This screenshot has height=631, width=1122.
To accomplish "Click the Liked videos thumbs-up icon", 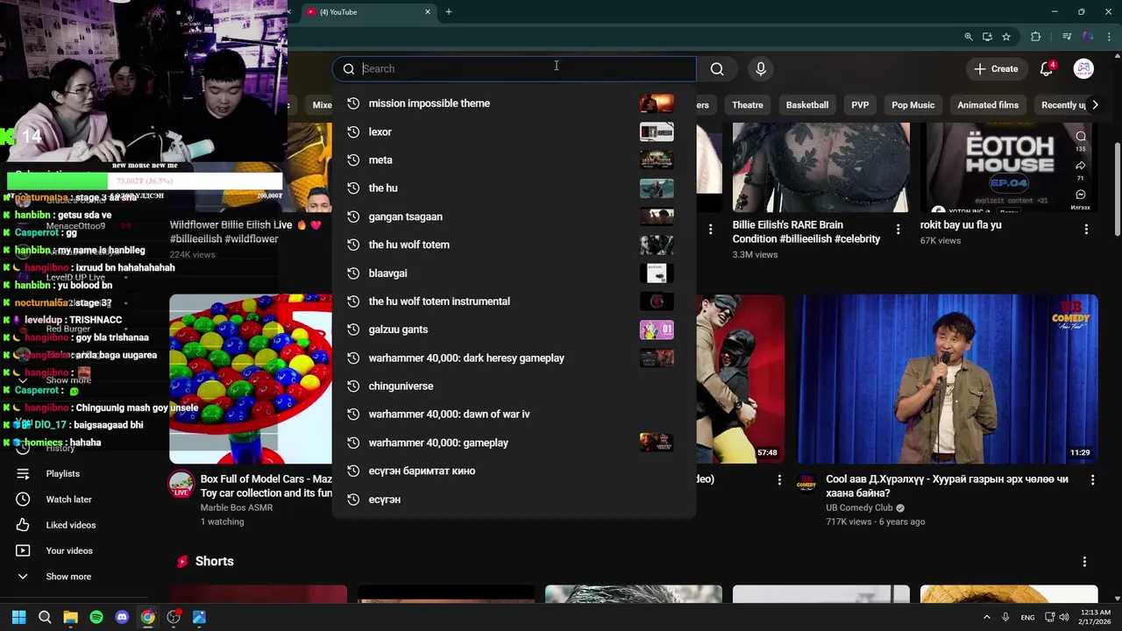I will 23,525.
